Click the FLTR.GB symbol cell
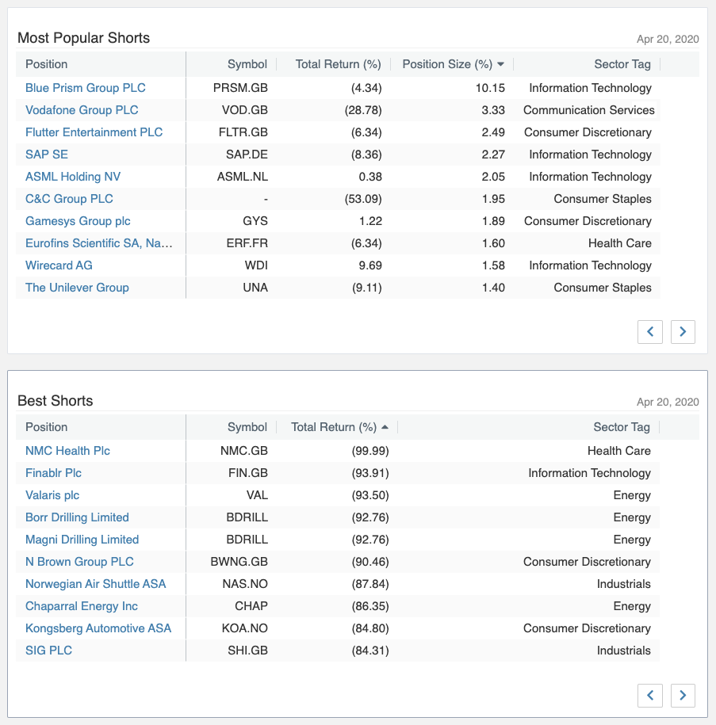 (x=243, y=132)
